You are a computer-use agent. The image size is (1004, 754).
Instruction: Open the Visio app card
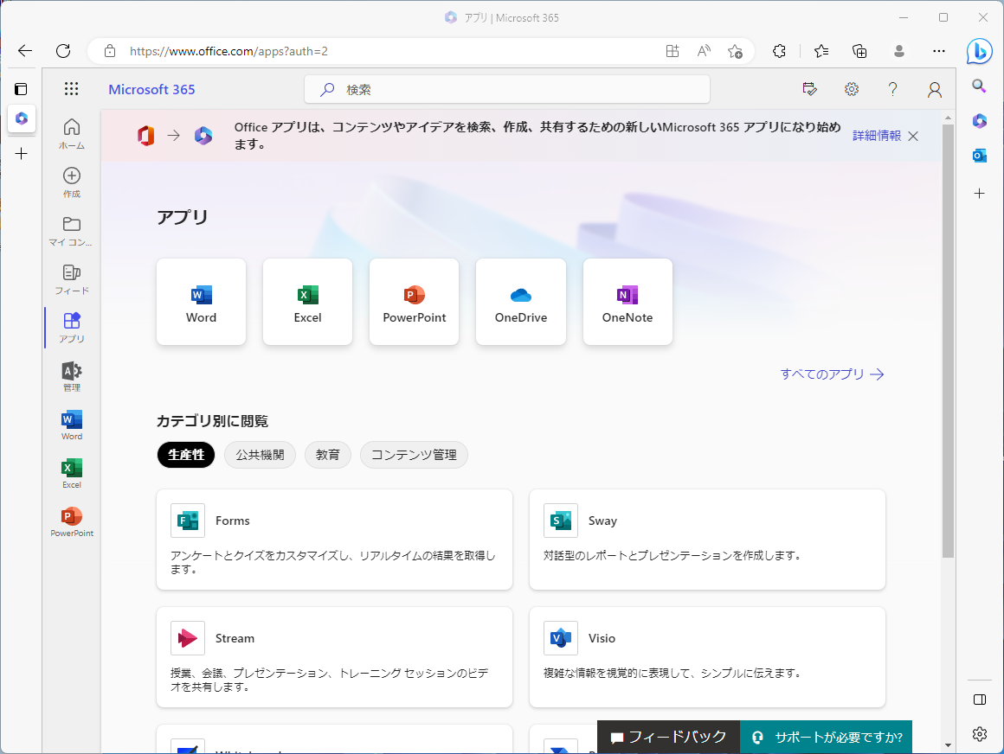click(x=707, y=657)
